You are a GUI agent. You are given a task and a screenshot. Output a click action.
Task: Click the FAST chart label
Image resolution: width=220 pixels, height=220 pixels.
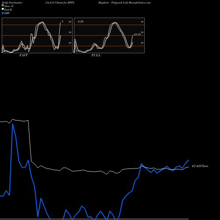(23, 55)
